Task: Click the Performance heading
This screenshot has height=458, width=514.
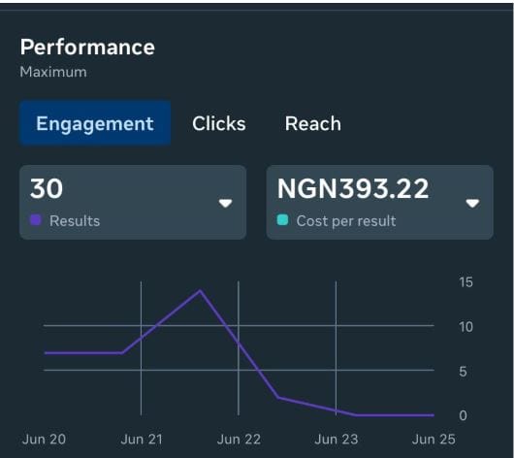Action: coord(87,47)
